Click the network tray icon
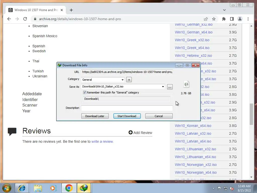This screenshot has width=257, height=193. tap(226, 188)
